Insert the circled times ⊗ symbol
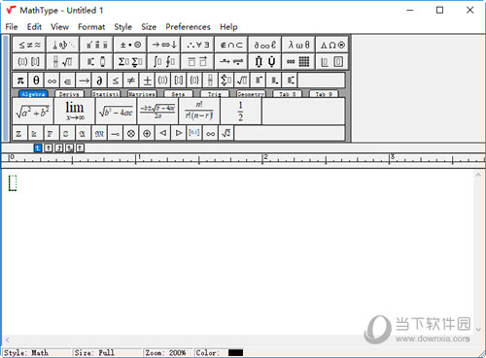The height and width of the screenshot is (358, 486). point(131,133)
